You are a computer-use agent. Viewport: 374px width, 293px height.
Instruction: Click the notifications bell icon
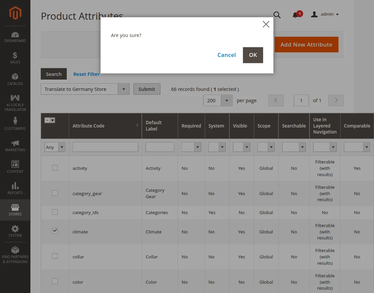pyautogui.click(x=296, y=15)
